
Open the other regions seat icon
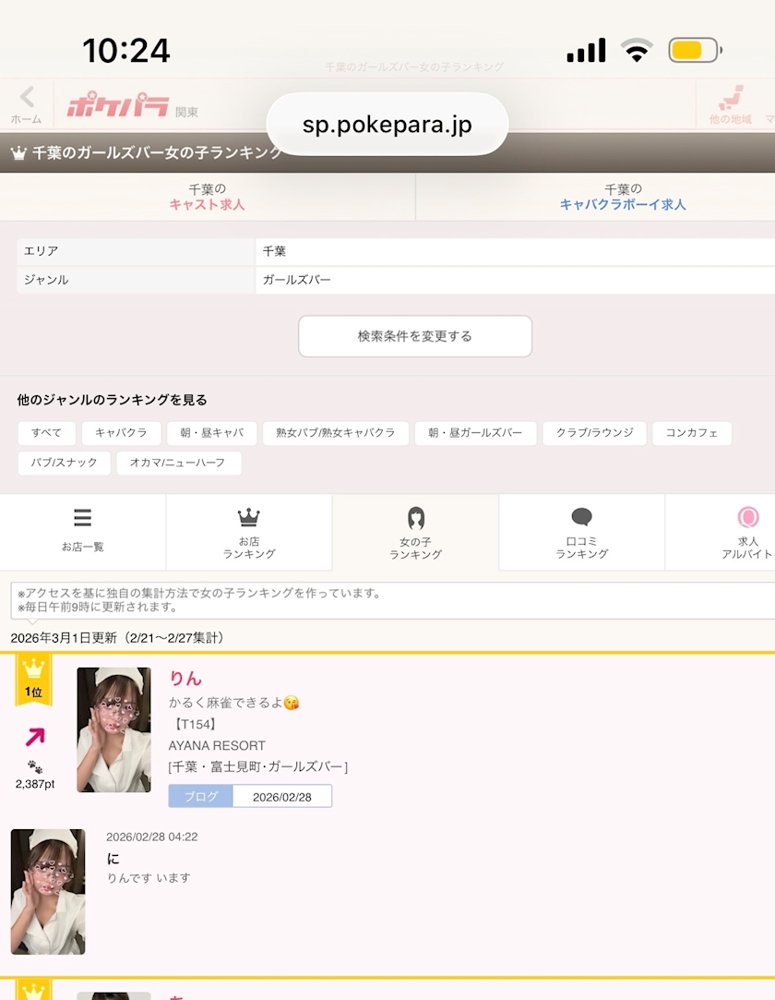coord(731,105)
